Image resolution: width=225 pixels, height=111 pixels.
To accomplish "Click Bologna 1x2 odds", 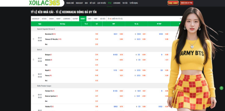I will 97,55.
